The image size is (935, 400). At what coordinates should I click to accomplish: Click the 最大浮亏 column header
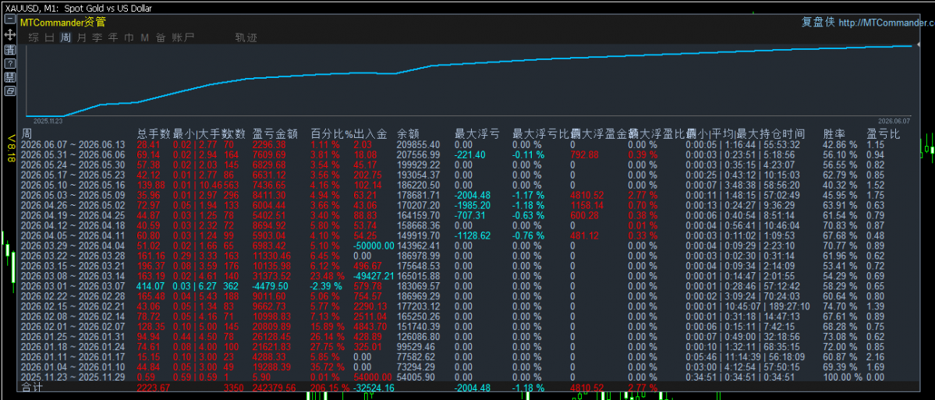click(x=477, y=134)
